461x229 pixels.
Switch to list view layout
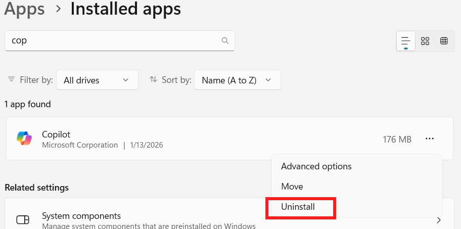click(405, 41)
